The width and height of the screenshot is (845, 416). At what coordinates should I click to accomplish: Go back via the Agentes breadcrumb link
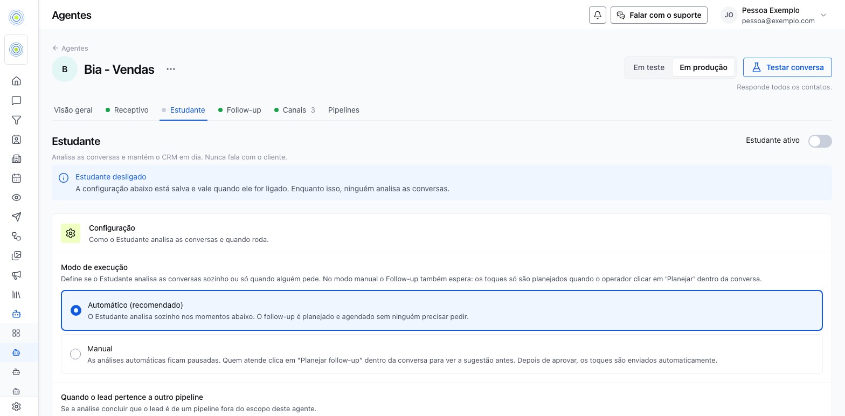pyautogui.click(x=70, y=48)
